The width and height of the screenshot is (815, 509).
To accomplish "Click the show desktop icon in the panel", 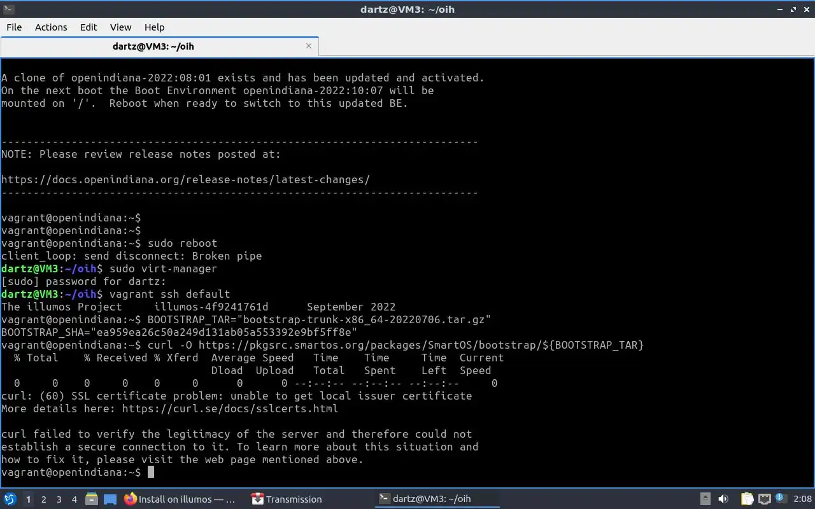I will click(110, 499).
